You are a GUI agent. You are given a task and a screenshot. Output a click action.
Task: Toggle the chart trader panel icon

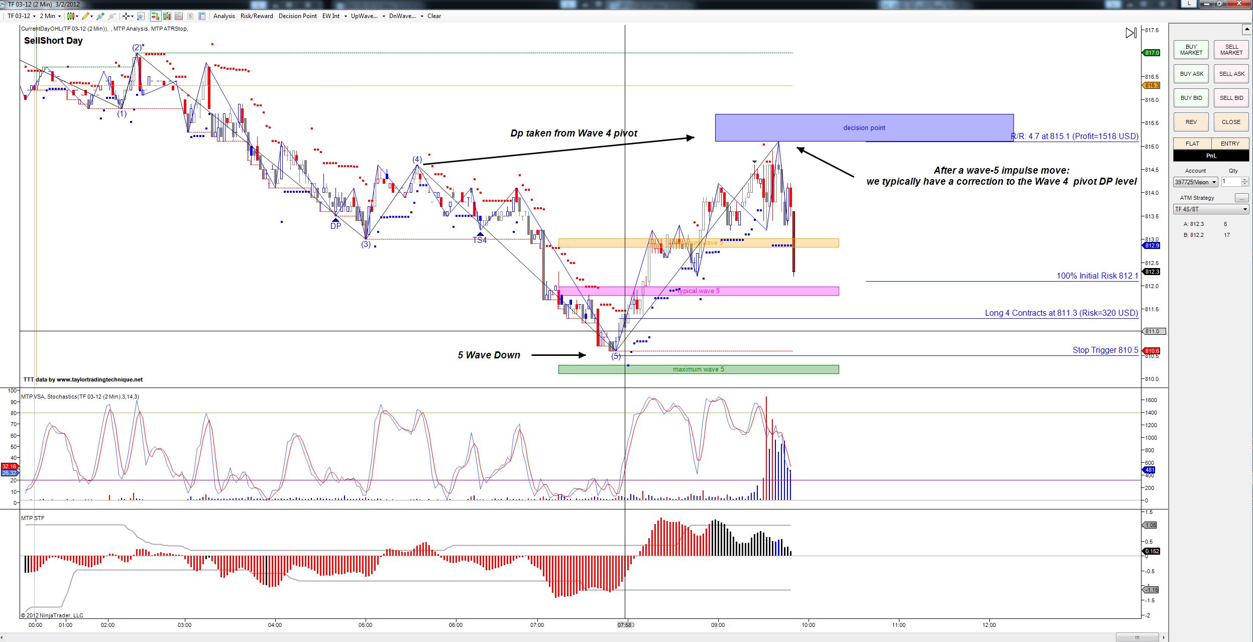tap(155, 16)
